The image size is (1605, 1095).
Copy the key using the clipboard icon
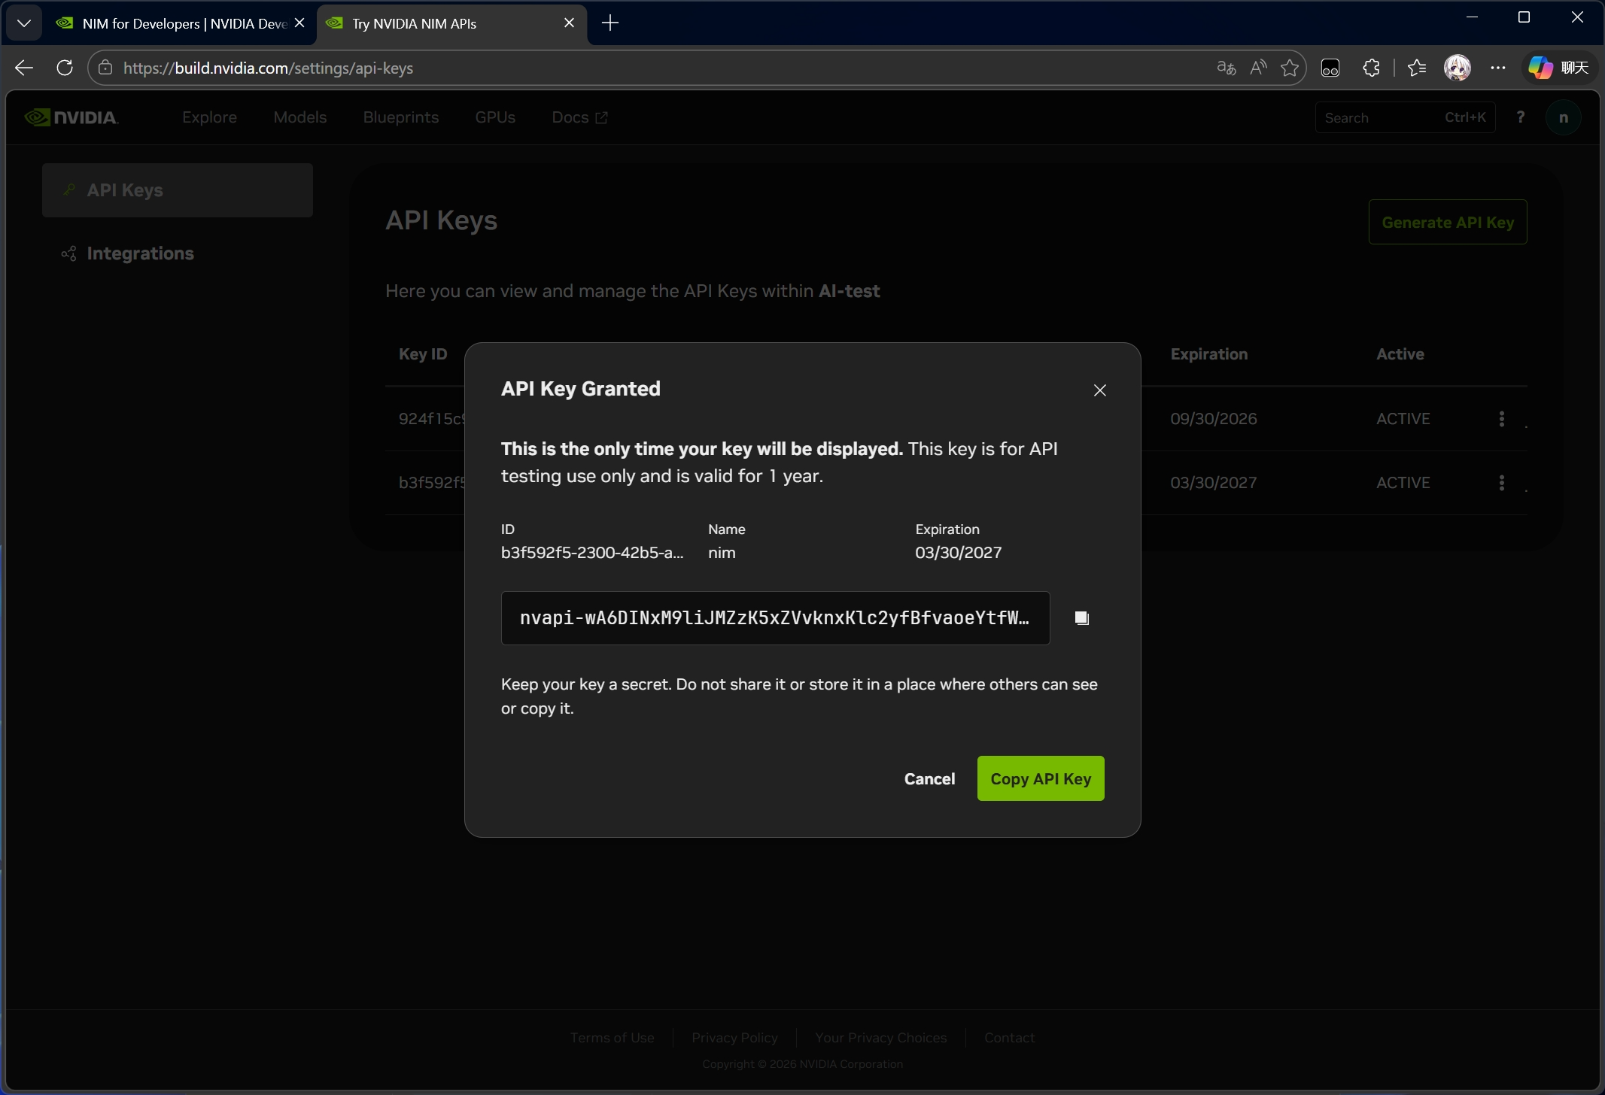click(x=1081, y=617)
